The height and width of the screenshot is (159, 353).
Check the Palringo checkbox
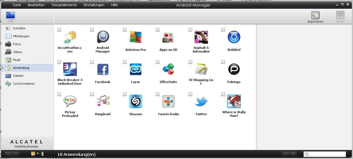pos(223,62)
